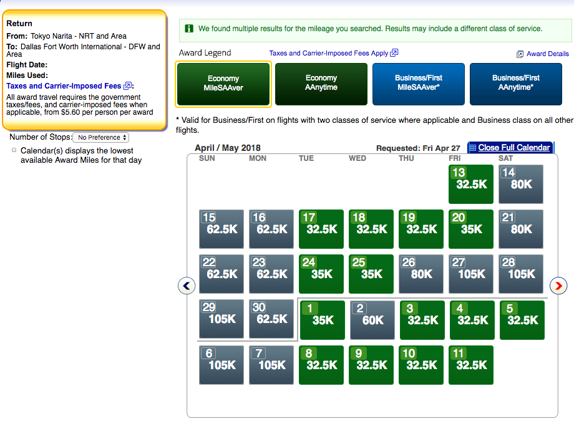This screenshot has width=574, height=424.
Task: Switch to Business/First MileSAAver award type
Action: click(x=419, y=84)
